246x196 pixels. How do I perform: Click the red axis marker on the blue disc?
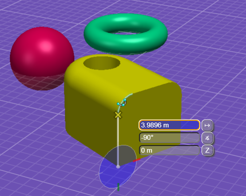[137, 160]
